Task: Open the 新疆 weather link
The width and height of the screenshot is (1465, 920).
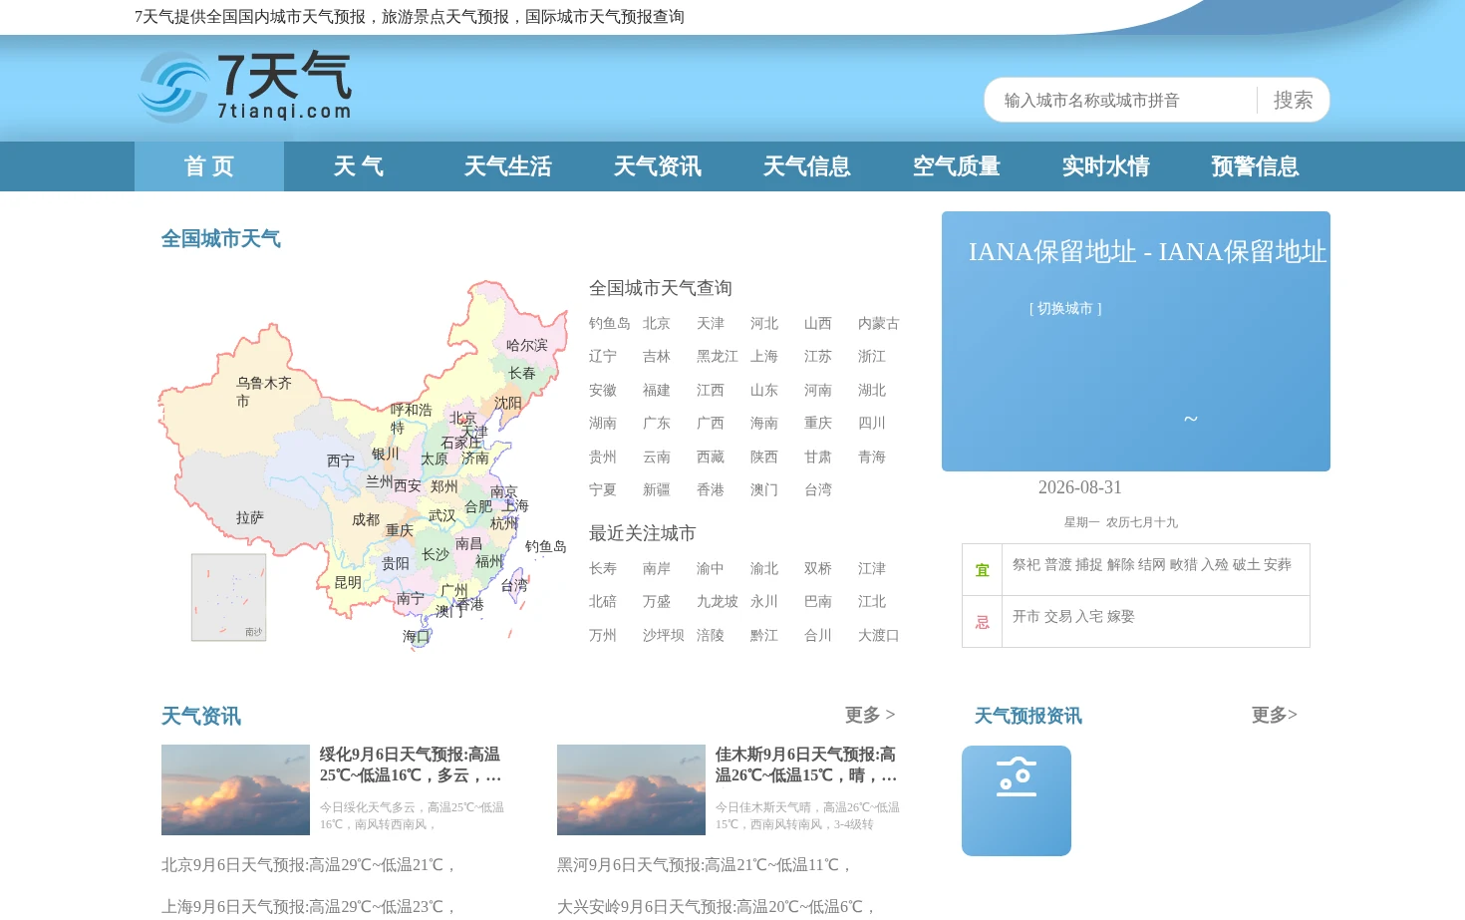Action: coord(657,489)
